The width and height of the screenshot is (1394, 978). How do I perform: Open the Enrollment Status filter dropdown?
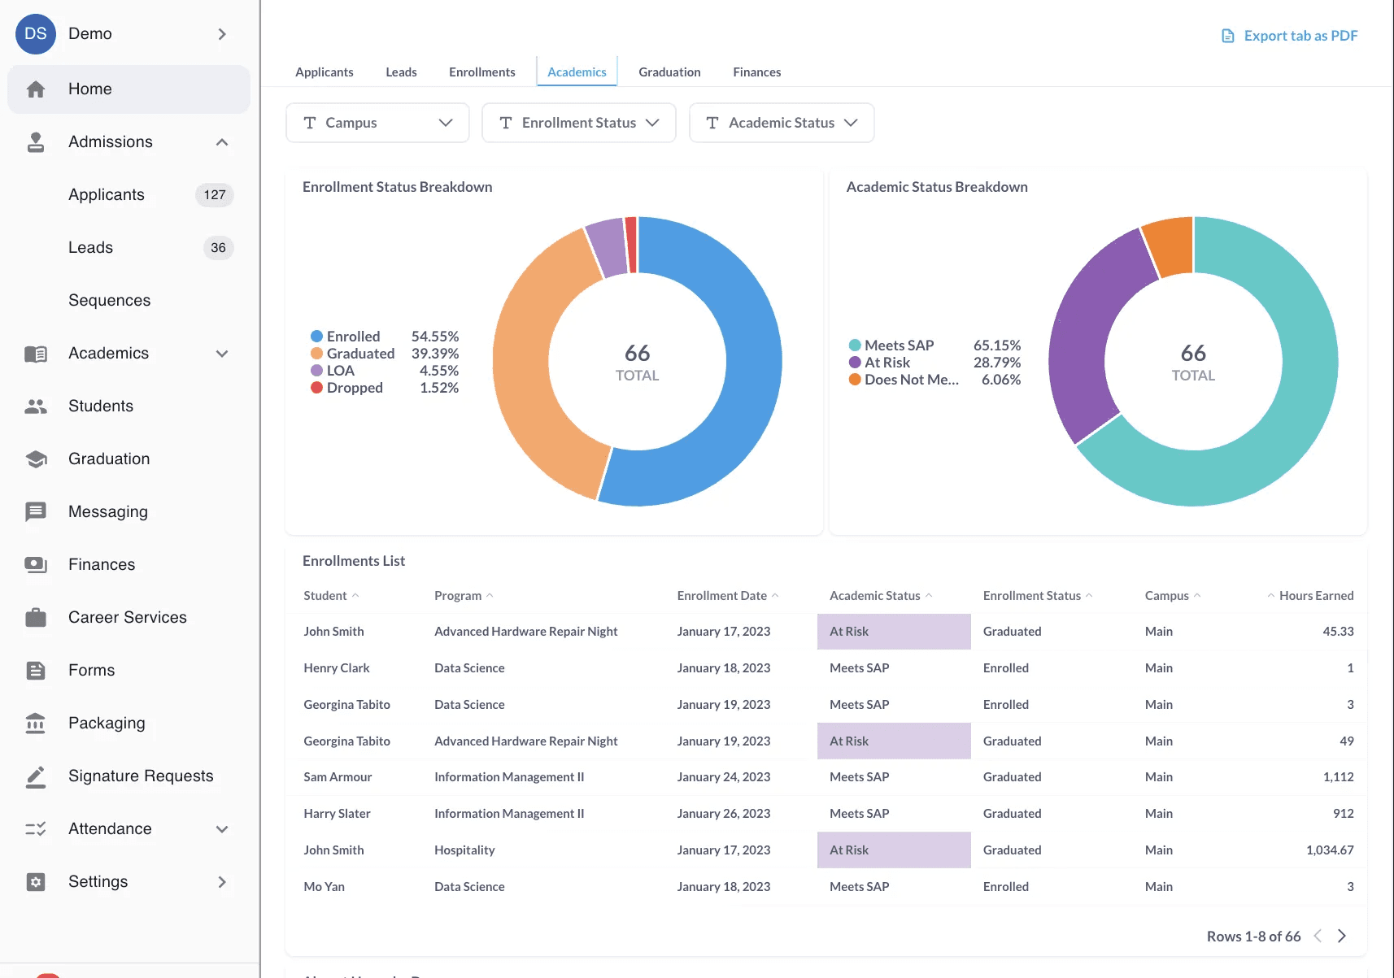coord(579,123)
